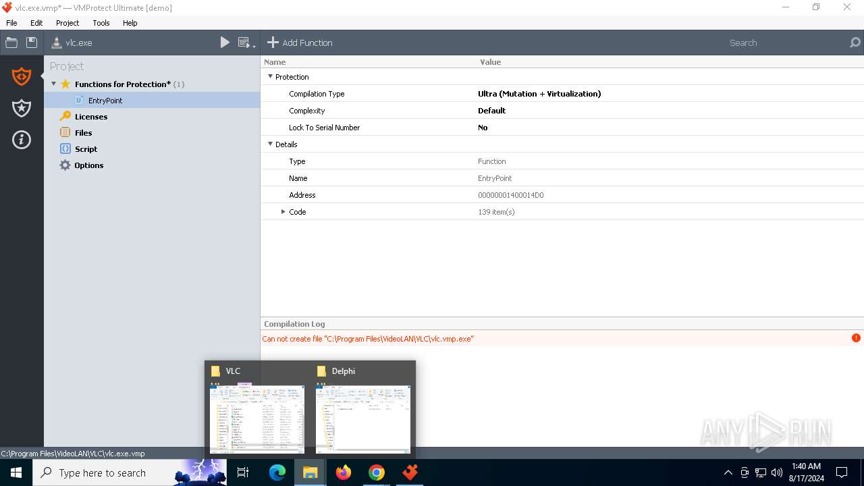The width and height of the screenshot is (864, 486).
Task: Open the Edit menu
Action: [36, 23]
